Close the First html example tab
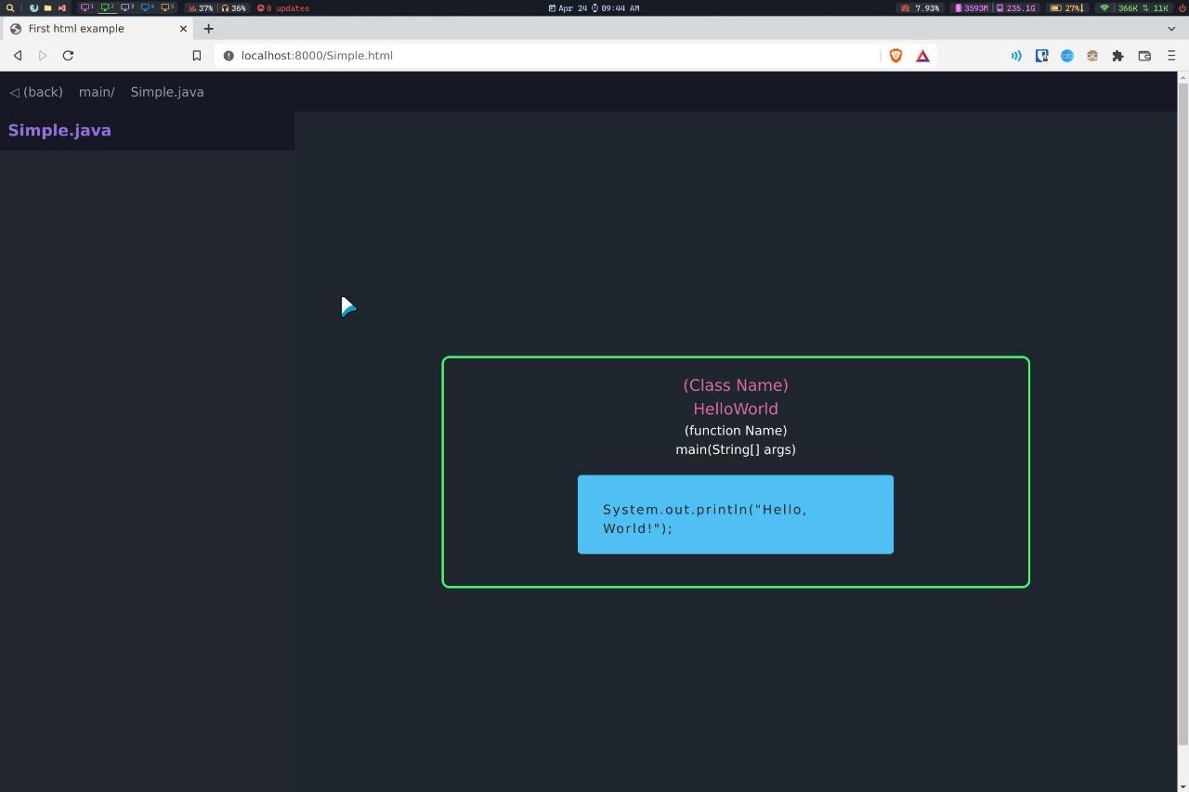 click(x=183, y=29)
